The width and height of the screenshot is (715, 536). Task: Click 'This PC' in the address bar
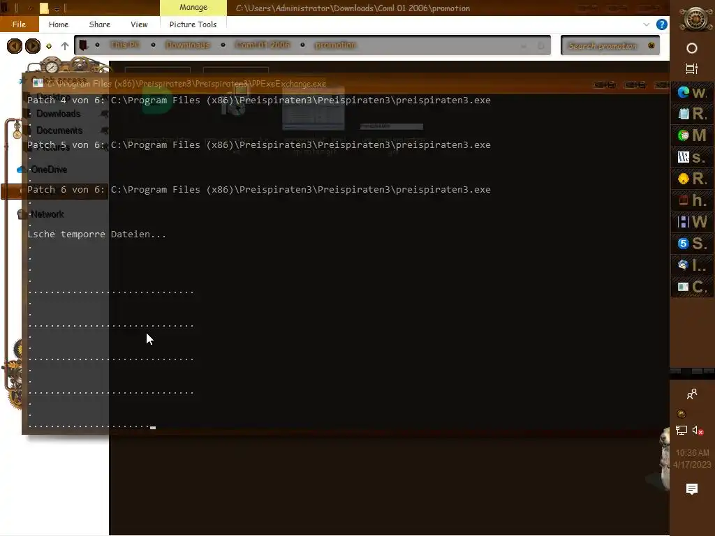tap(124, 45)
